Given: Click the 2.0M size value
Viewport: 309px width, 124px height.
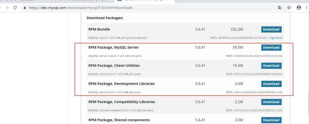Looking at the screenshot, I should (x=239, y=120).
